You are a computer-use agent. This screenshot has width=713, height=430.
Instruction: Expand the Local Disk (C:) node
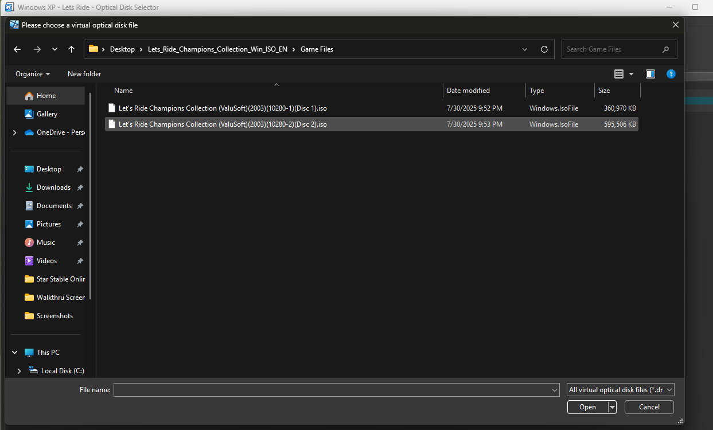20,371
